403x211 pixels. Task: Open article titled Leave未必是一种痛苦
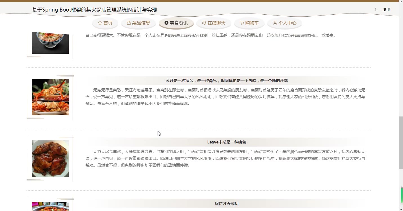click(227, 142)
